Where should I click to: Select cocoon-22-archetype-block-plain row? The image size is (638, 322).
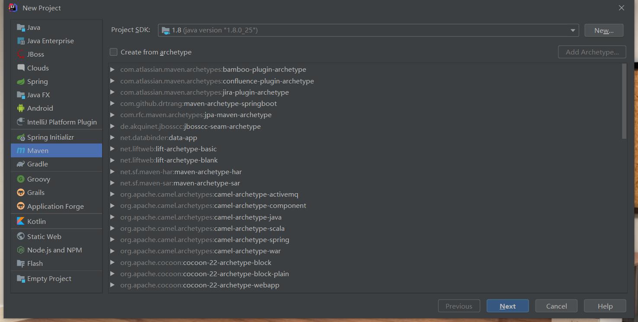click(365, 274)
